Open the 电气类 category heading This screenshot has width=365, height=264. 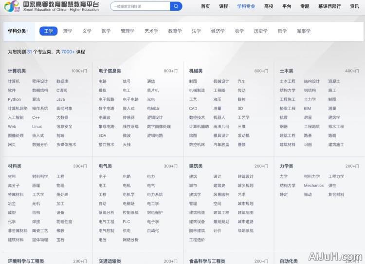pyautogui.click(x=105, y=166)
